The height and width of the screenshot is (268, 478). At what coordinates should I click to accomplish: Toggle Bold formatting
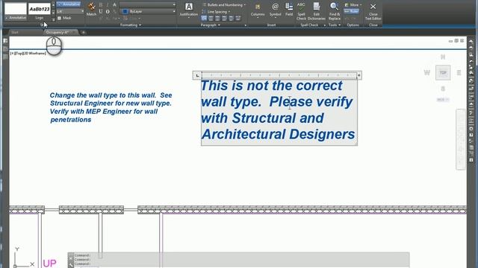click(x=101, y=5)
